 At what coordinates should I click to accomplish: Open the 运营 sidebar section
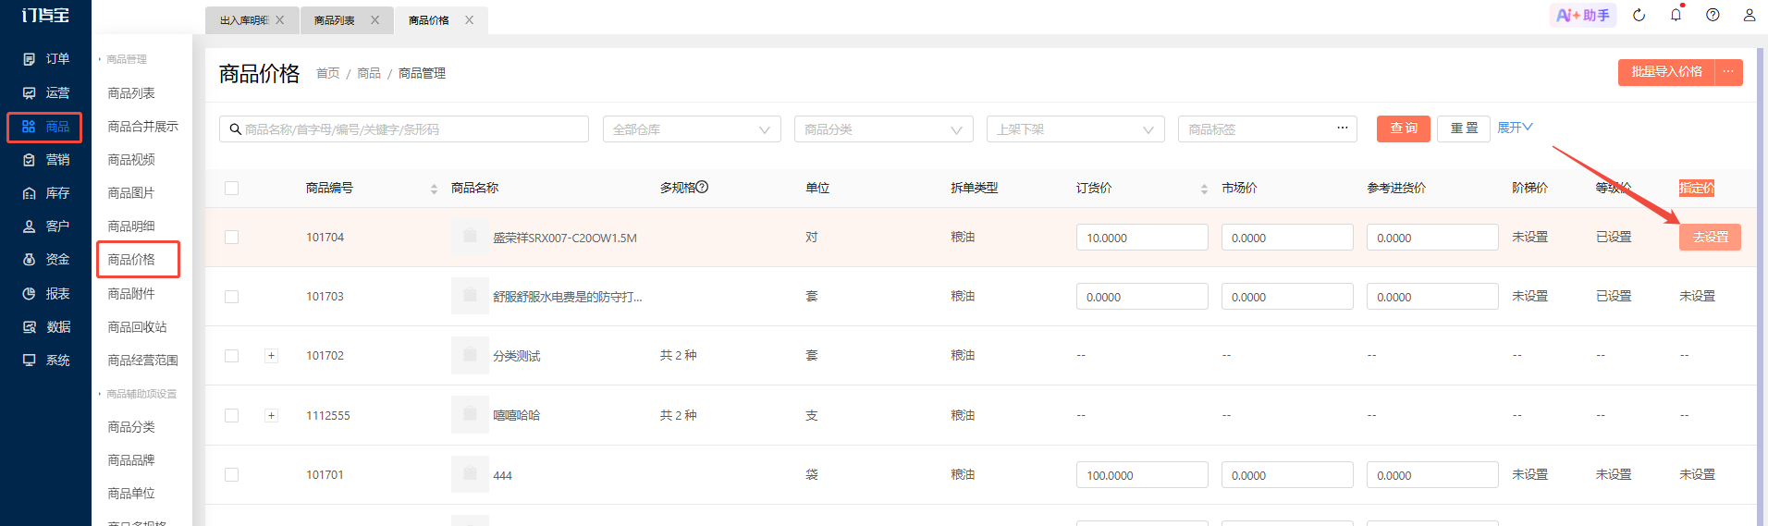45,93
